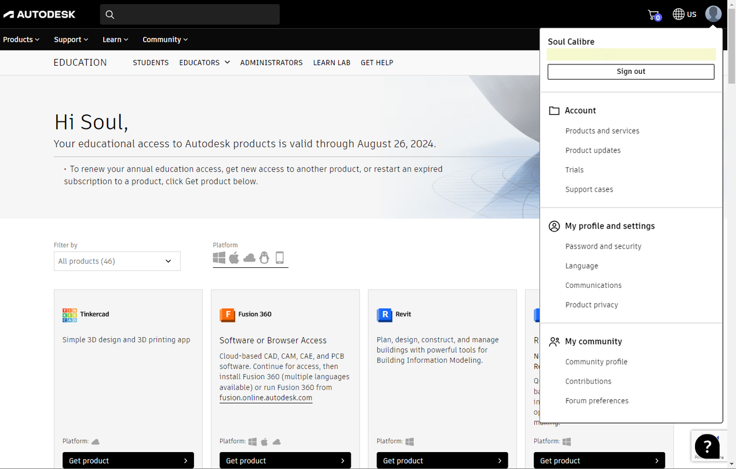The height and width of the screenshot is (469, 736).
Task: Open Password and security
Action: coord(603,246)
